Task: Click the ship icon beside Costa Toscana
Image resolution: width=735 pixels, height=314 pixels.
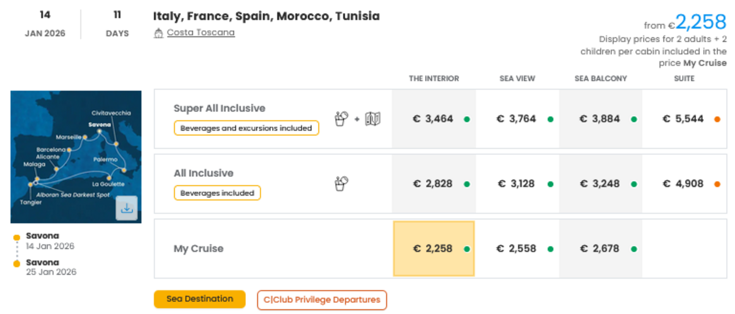Action: click(x=158, y=33)
